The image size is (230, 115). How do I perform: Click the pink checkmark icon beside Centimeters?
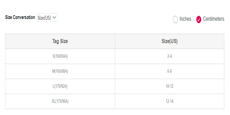[199, 20]
